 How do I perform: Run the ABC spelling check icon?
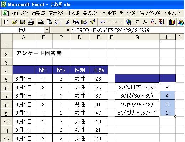pos(58,22)
